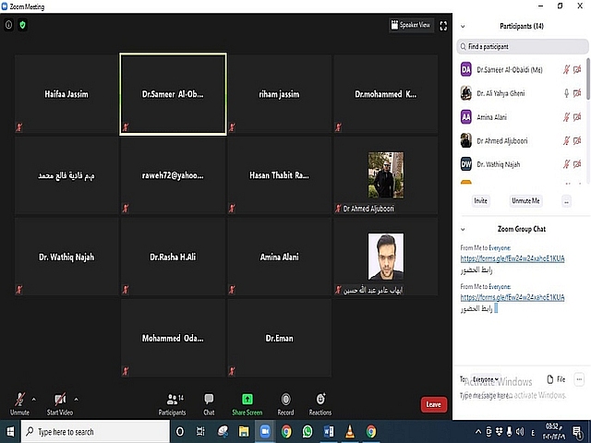Collapse the Participants panel chevron

pyautogui.click(x=463, y=27)
